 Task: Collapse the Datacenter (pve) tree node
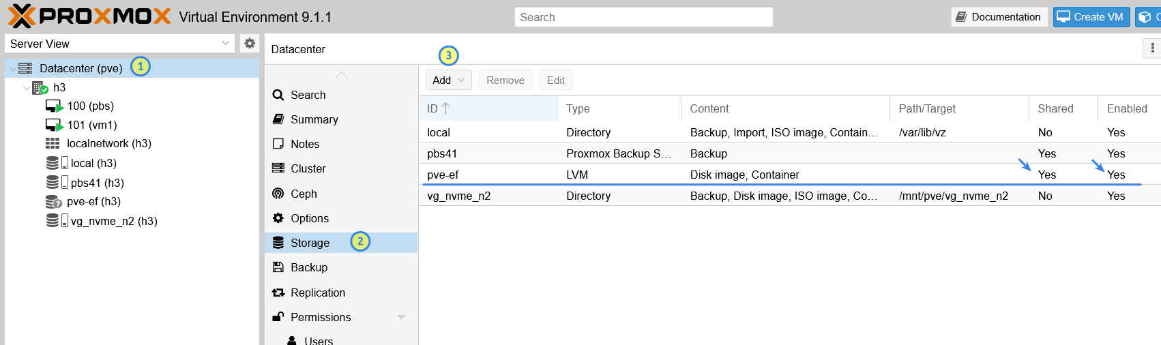coord(12,69)
